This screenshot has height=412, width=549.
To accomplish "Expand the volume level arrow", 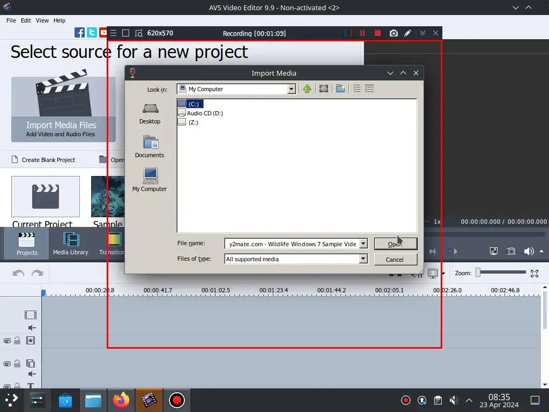I will 541,251.
